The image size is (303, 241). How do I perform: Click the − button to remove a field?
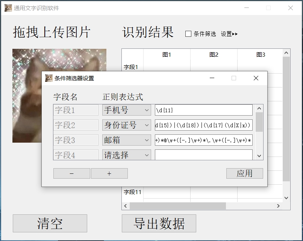(71, 173)
